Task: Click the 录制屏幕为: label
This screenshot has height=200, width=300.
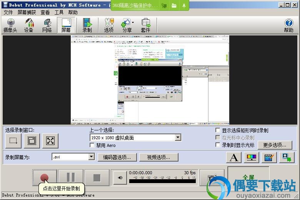Action: pyautogui.click(x=17, y=157)
